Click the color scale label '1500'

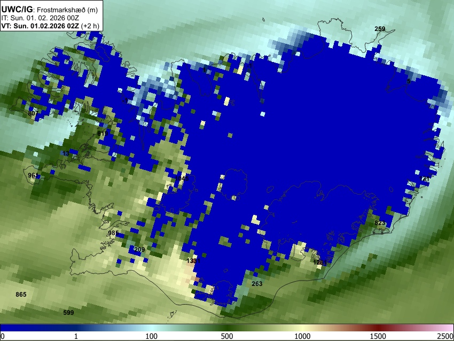point(378,336)
